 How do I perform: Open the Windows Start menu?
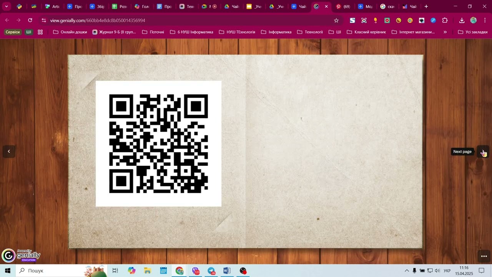(x=8, y=271)
